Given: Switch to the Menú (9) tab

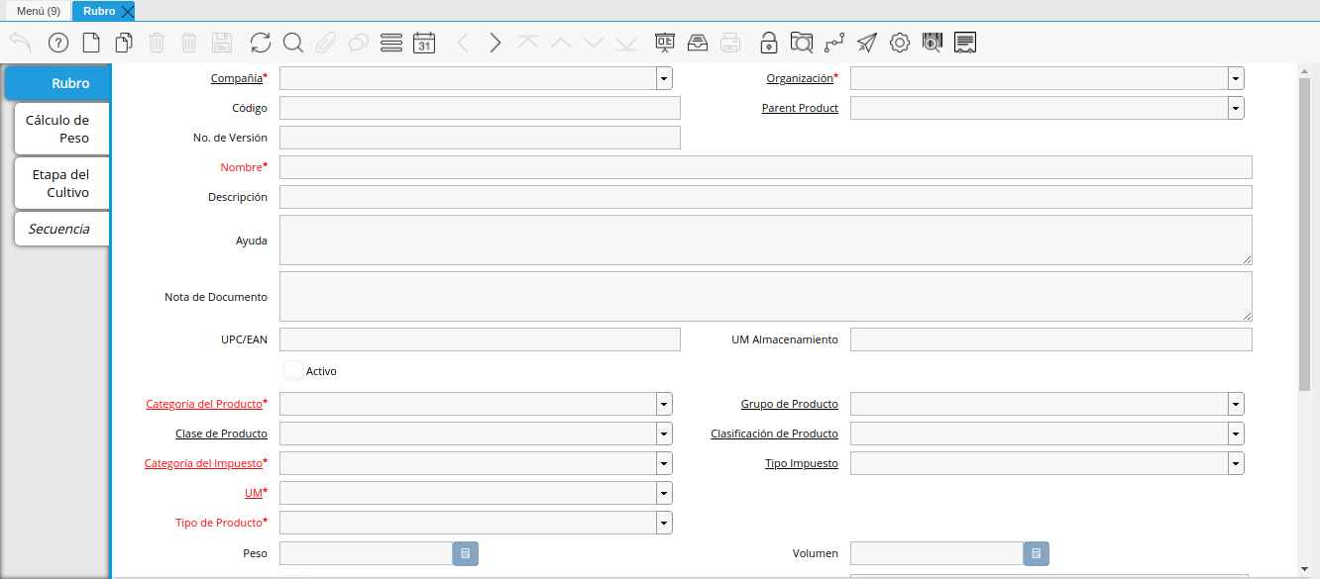Looking at the screenshot, I should click(x=39, y=11).
